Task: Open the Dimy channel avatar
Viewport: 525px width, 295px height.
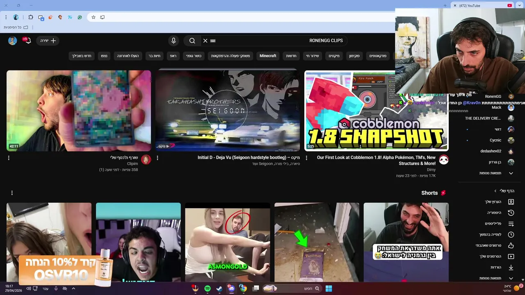Action: coord(443,159)
